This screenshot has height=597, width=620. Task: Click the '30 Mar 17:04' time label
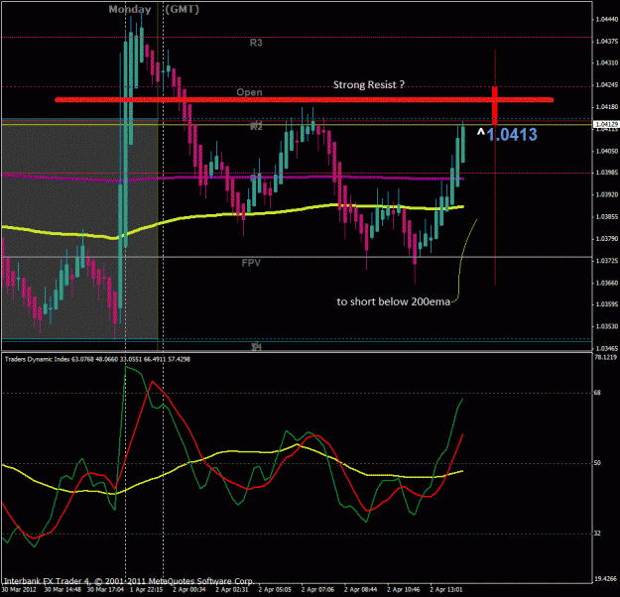point(105,589)
